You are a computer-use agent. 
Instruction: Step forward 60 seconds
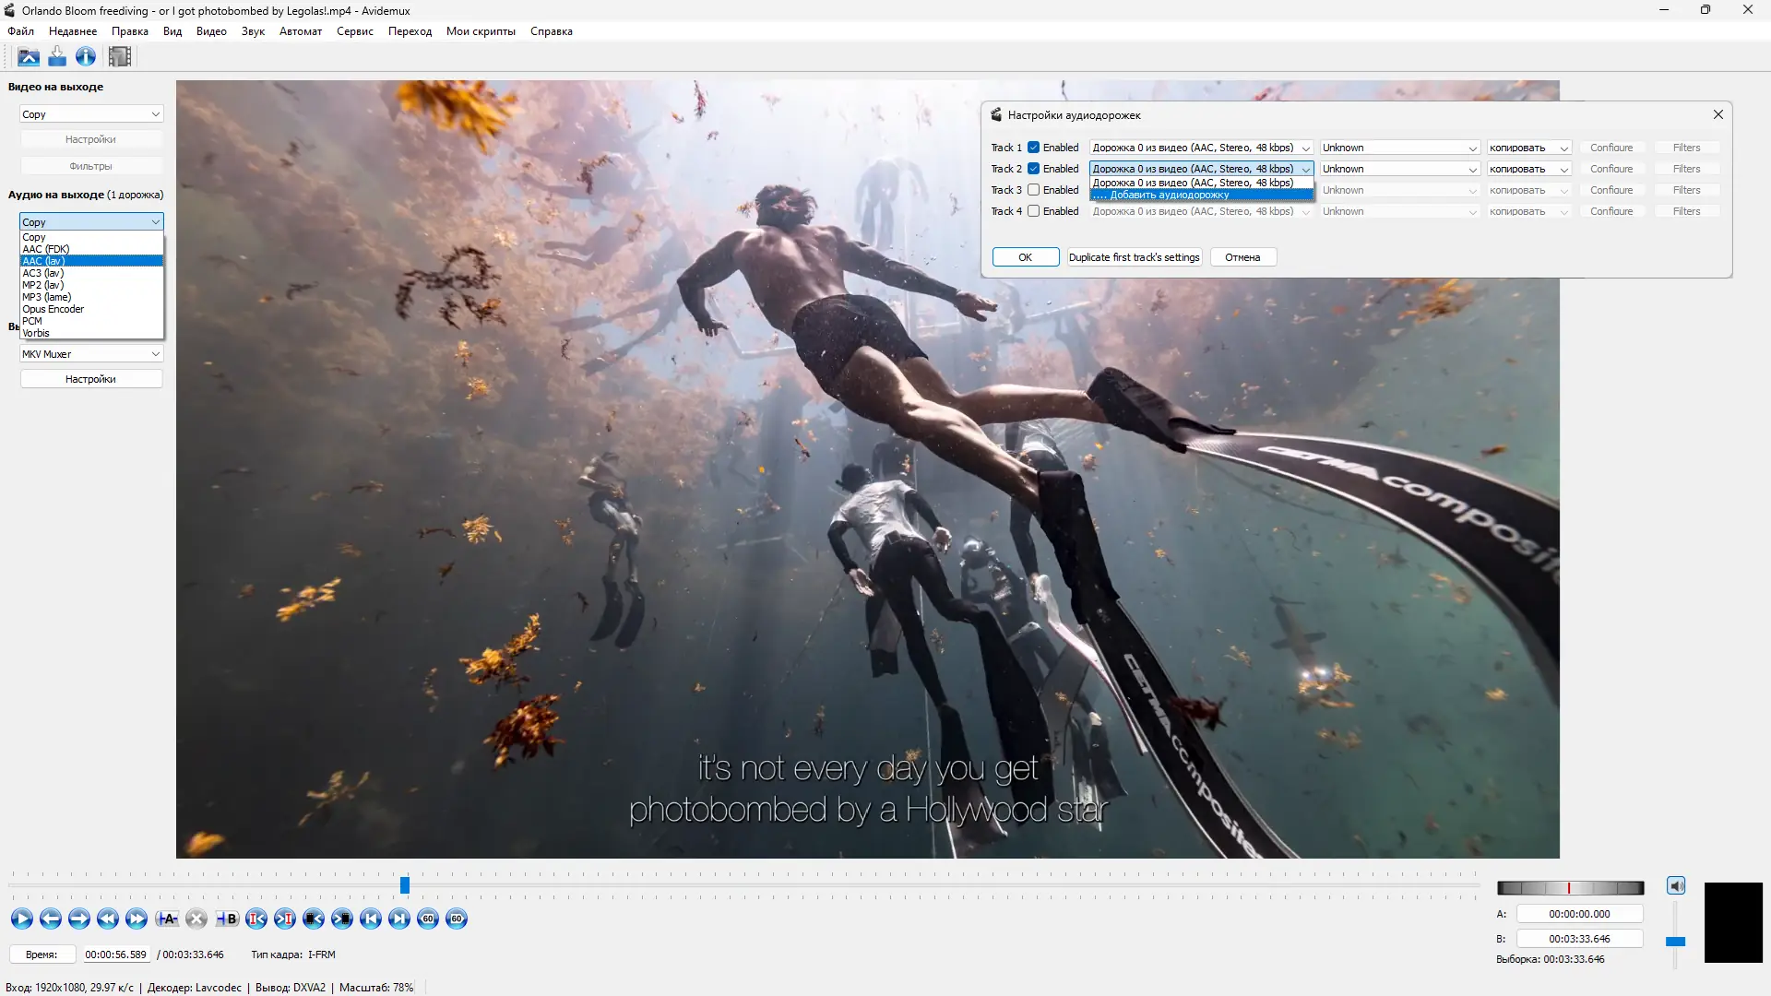[x=457, y=919]
